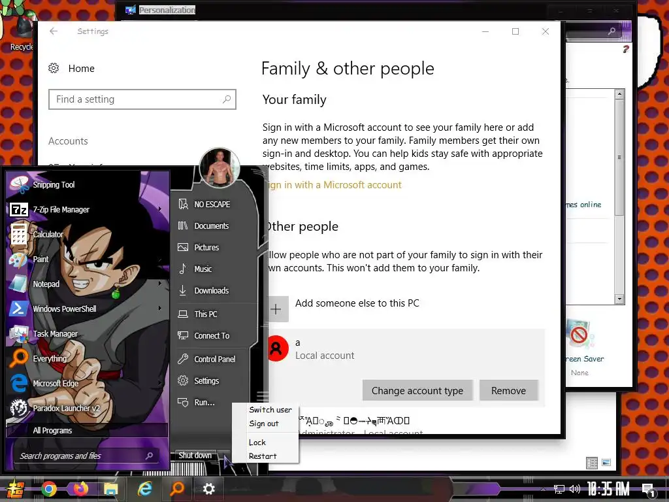Open network icon in system tray
669x502 pixels.
[559, 489]
